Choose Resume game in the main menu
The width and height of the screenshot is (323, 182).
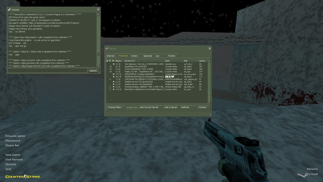pos(15,136)
